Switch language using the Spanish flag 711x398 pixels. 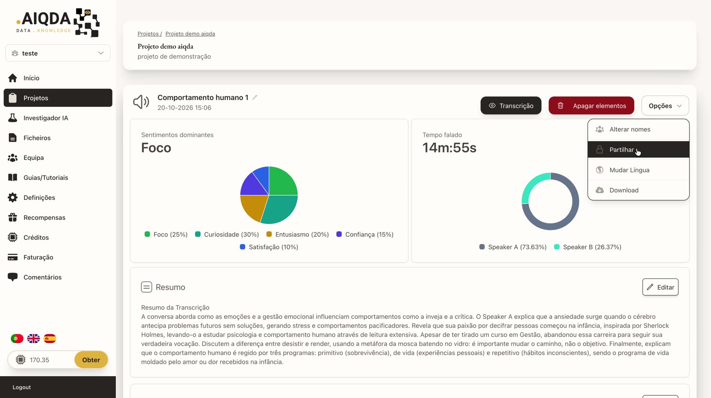50,338
